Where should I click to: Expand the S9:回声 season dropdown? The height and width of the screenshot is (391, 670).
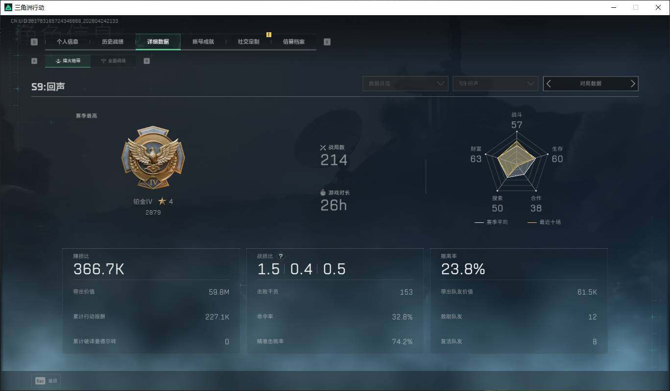pyautogui.click(x=495, y=84)
